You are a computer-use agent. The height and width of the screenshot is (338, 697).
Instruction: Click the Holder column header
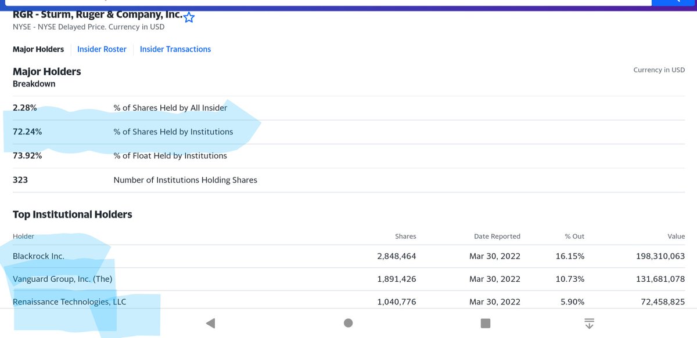24,236
